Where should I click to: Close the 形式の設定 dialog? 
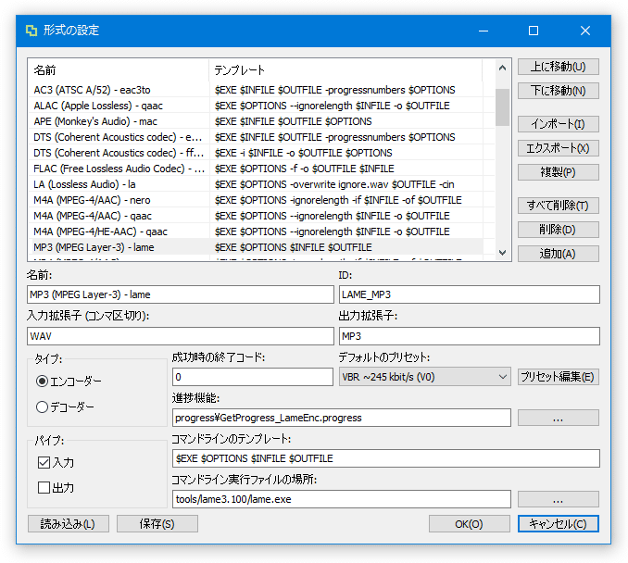tap(585, 31)
